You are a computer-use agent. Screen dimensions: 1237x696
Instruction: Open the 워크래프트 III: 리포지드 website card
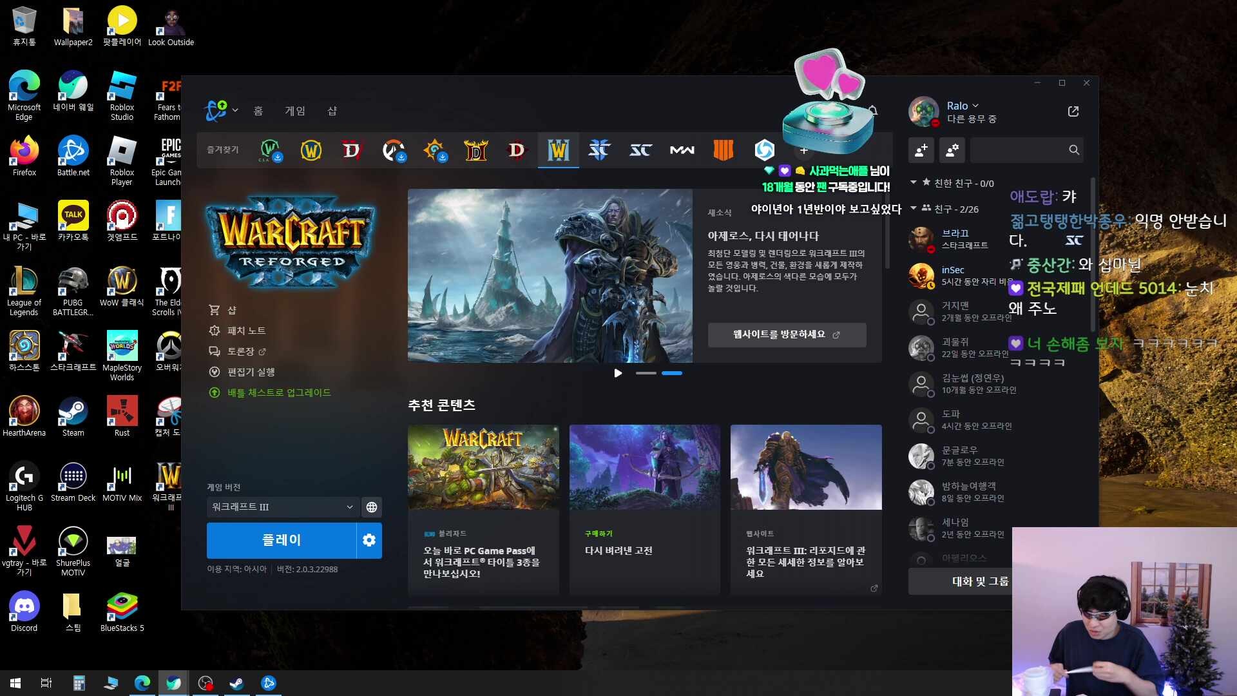pyautogui.click(x=806, y=509)
